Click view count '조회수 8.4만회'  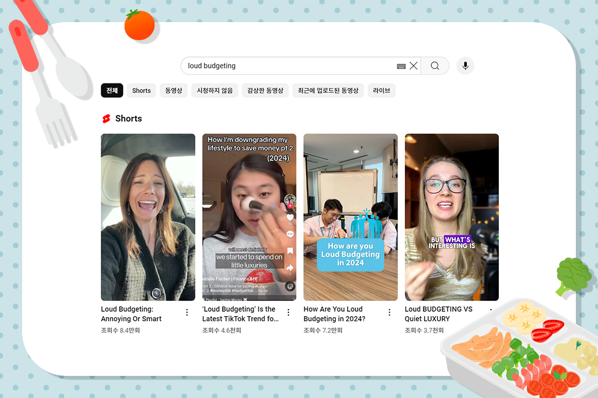pos(121,330)
